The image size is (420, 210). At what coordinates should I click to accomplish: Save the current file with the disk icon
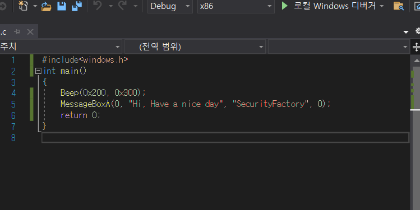[x=62, y=6]
